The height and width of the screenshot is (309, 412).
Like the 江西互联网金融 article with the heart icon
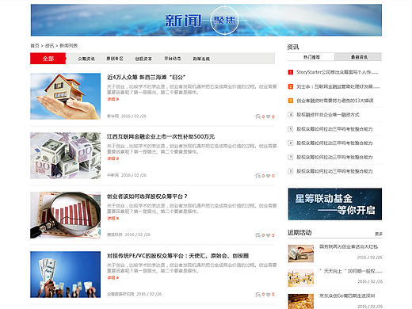pyautogui.click(x=268, y=176)
